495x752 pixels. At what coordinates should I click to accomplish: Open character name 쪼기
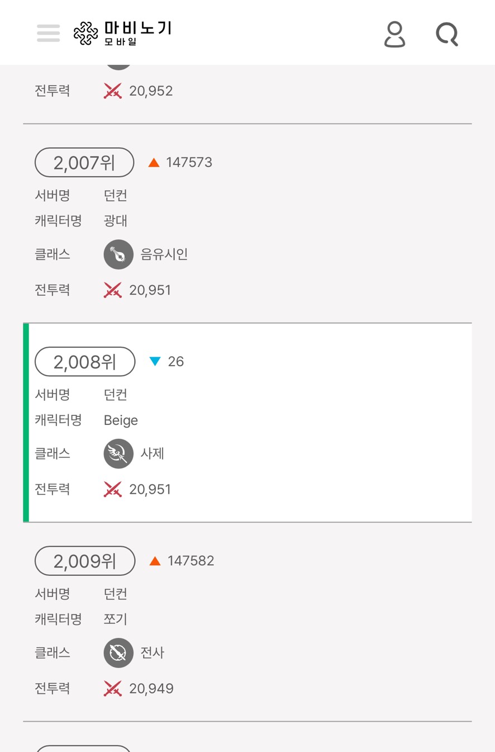[x=116, y=619]
